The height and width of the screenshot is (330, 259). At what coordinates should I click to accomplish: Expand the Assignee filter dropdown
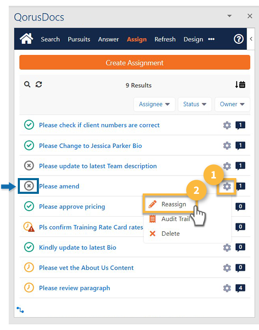[154, 104]
